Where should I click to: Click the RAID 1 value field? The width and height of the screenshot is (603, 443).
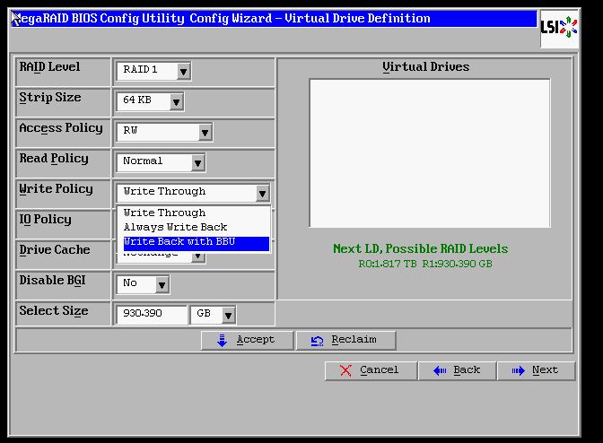click(x=147, y=71)
